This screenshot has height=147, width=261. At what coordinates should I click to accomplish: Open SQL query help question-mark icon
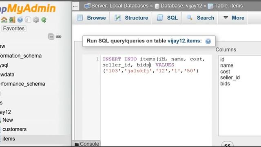tap(208, 41)
